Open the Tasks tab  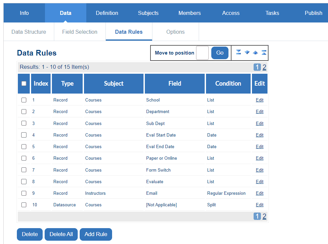272,13
